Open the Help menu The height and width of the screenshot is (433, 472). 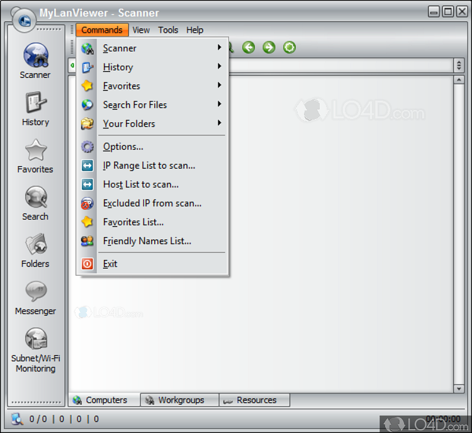click(x=194, y=30)
